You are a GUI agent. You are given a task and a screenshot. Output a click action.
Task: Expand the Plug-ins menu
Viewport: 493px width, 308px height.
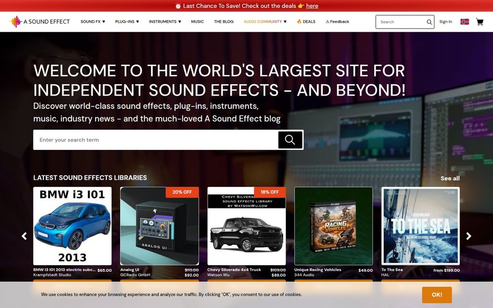click(127, 22)
